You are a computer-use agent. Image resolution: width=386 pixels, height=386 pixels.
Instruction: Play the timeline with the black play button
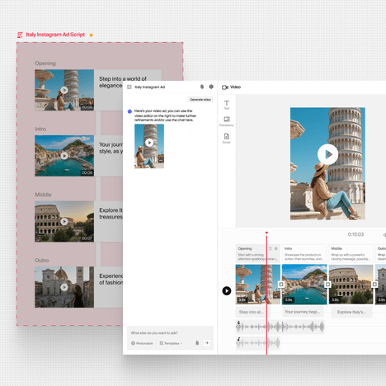point(227,290)
